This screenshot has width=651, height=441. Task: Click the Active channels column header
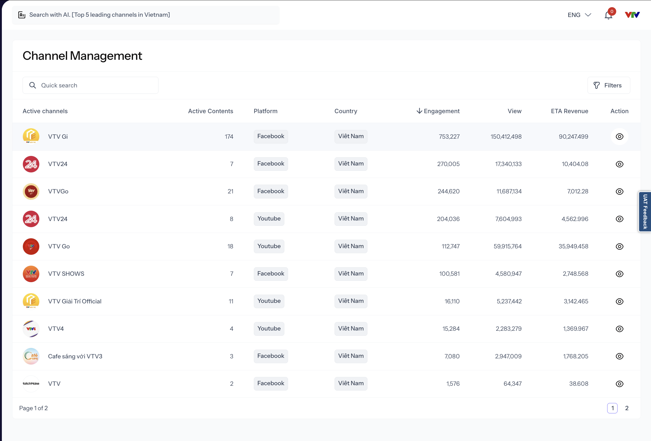[45, 111]
